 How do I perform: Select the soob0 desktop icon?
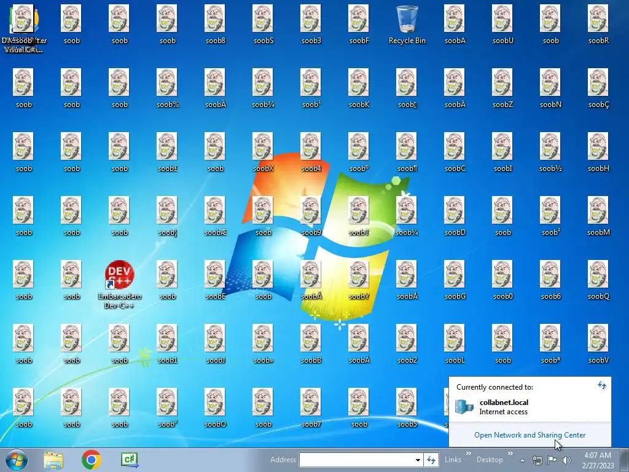pos(502,280)
